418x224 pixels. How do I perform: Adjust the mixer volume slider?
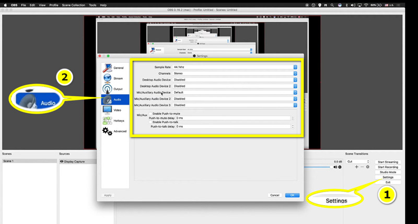tap(318, 167)
